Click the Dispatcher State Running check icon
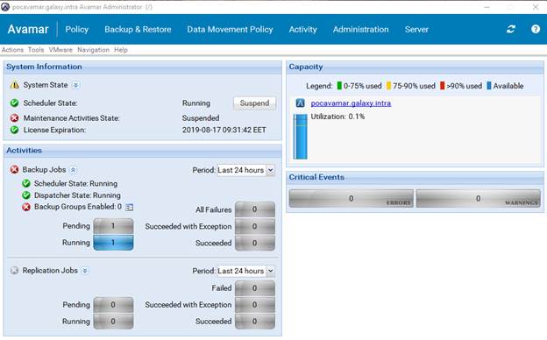The image size is (547, 340). [26, 195]
